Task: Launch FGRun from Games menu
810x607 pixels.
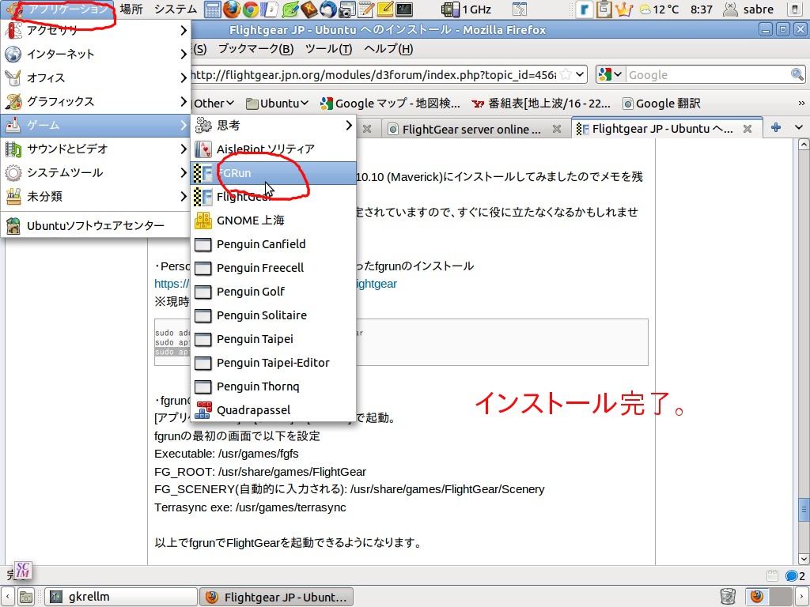Action: pos(273,173)
